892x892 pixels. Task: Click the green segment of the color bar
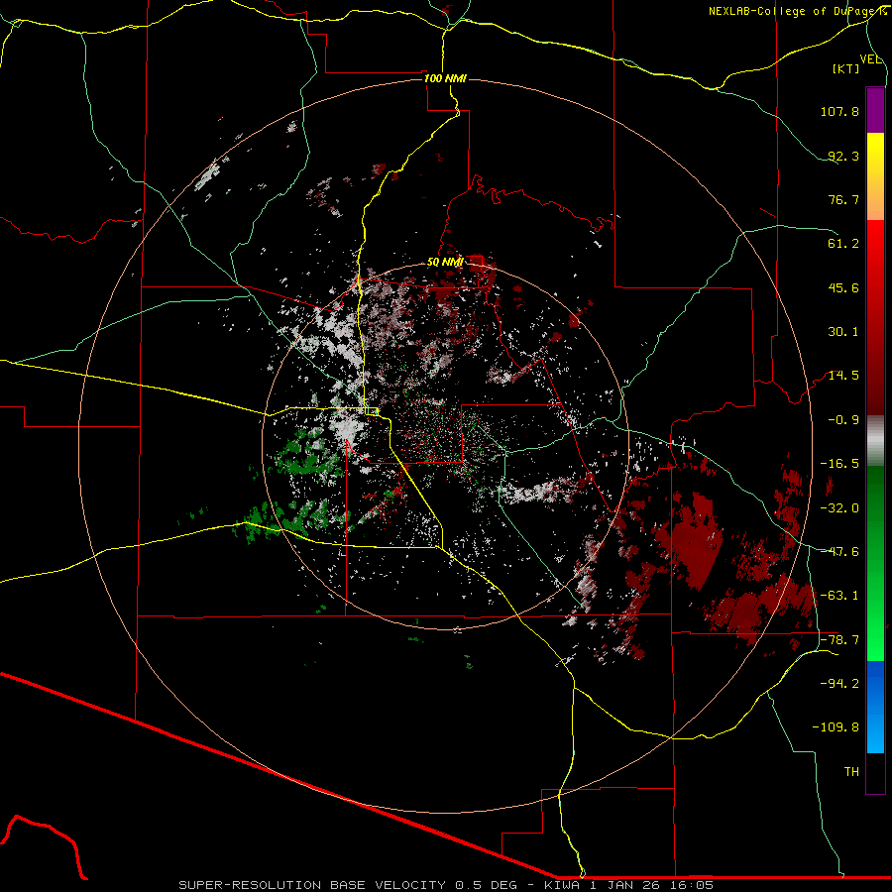(875, 563)
